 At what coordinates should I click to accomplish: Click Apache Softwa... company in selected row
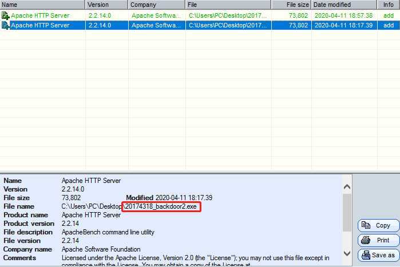tap(156, 25)
